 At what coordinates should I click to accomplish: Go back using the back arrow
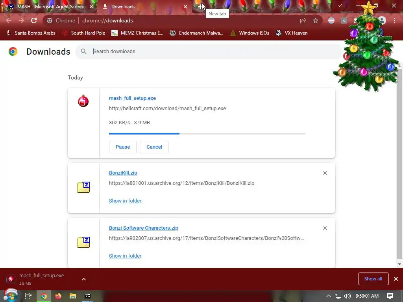click(9, 20)
